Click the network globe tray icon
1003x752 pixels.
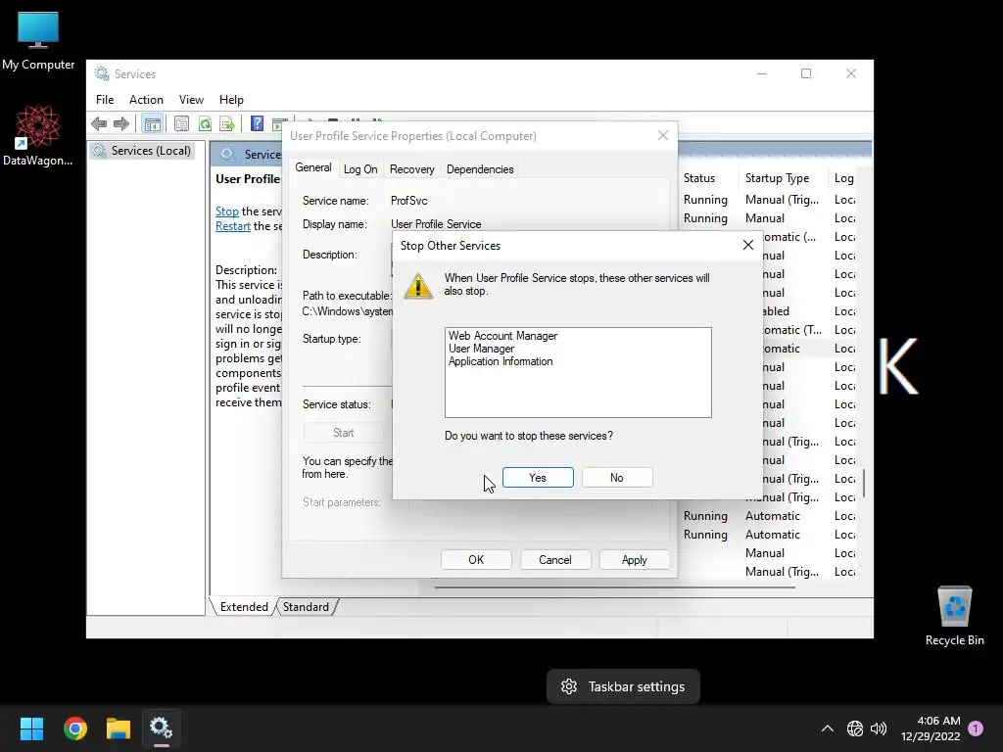tap(854, 728)
